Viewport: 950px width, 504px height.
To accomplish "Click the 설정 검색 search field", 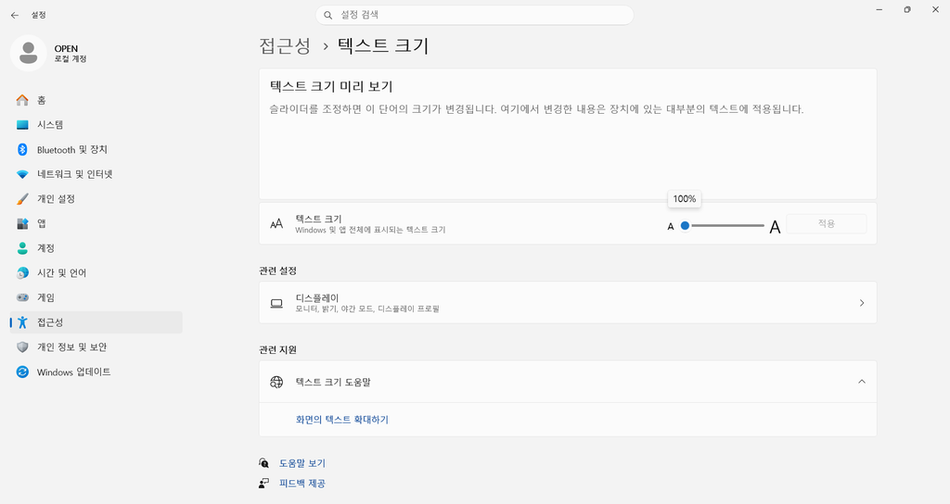I will click(474, 15).
